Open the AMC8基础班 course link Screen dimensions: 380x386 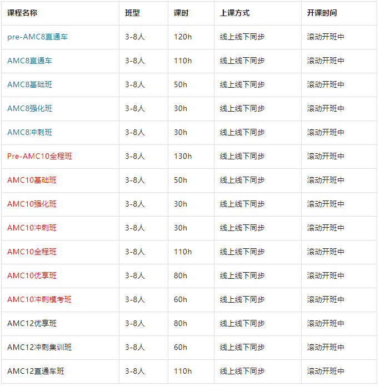point(29,84)
